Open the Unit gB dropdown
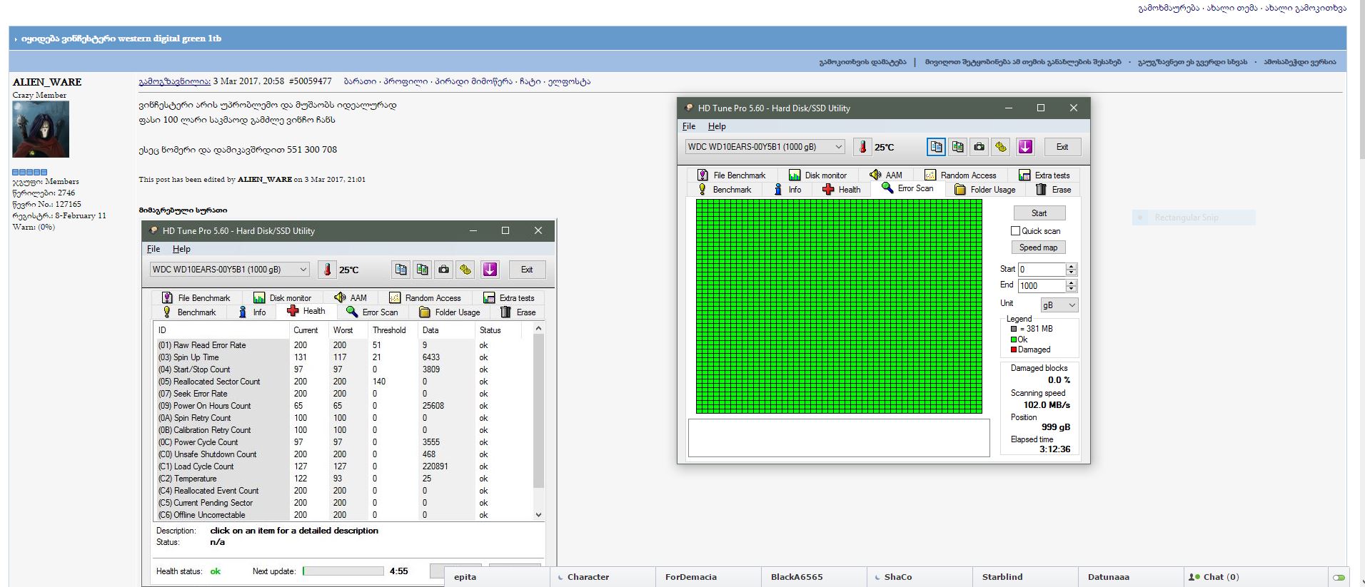 (x=1059, y=305)
